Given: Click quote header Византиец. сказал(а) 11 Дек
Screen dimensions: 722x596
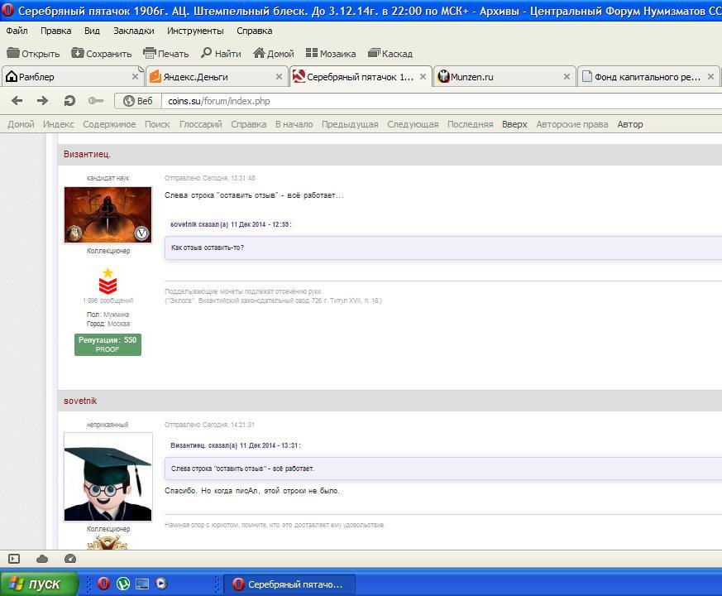Looking at the screenshot, I should click(x=236, y=445).
